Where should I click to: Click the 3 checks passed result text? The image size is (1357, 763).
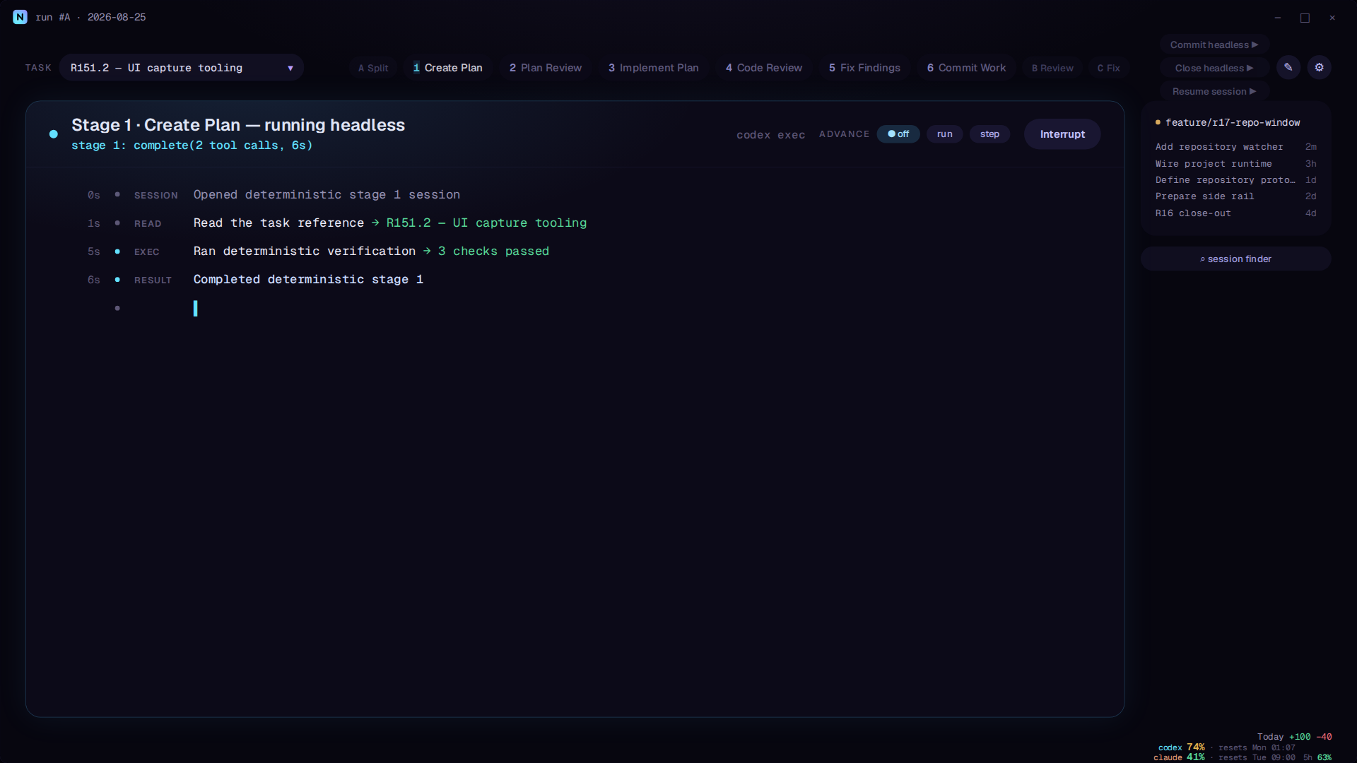(x=493, y=252)
